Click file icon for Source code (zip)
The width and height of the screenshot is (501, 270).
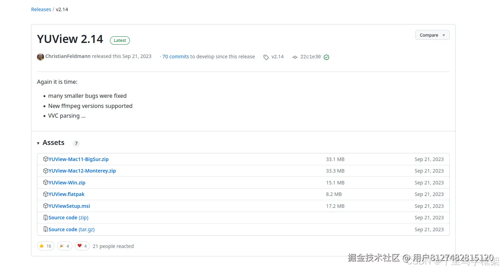pos(45,218)
